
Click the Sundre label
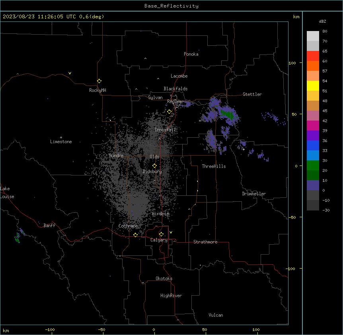116,156
